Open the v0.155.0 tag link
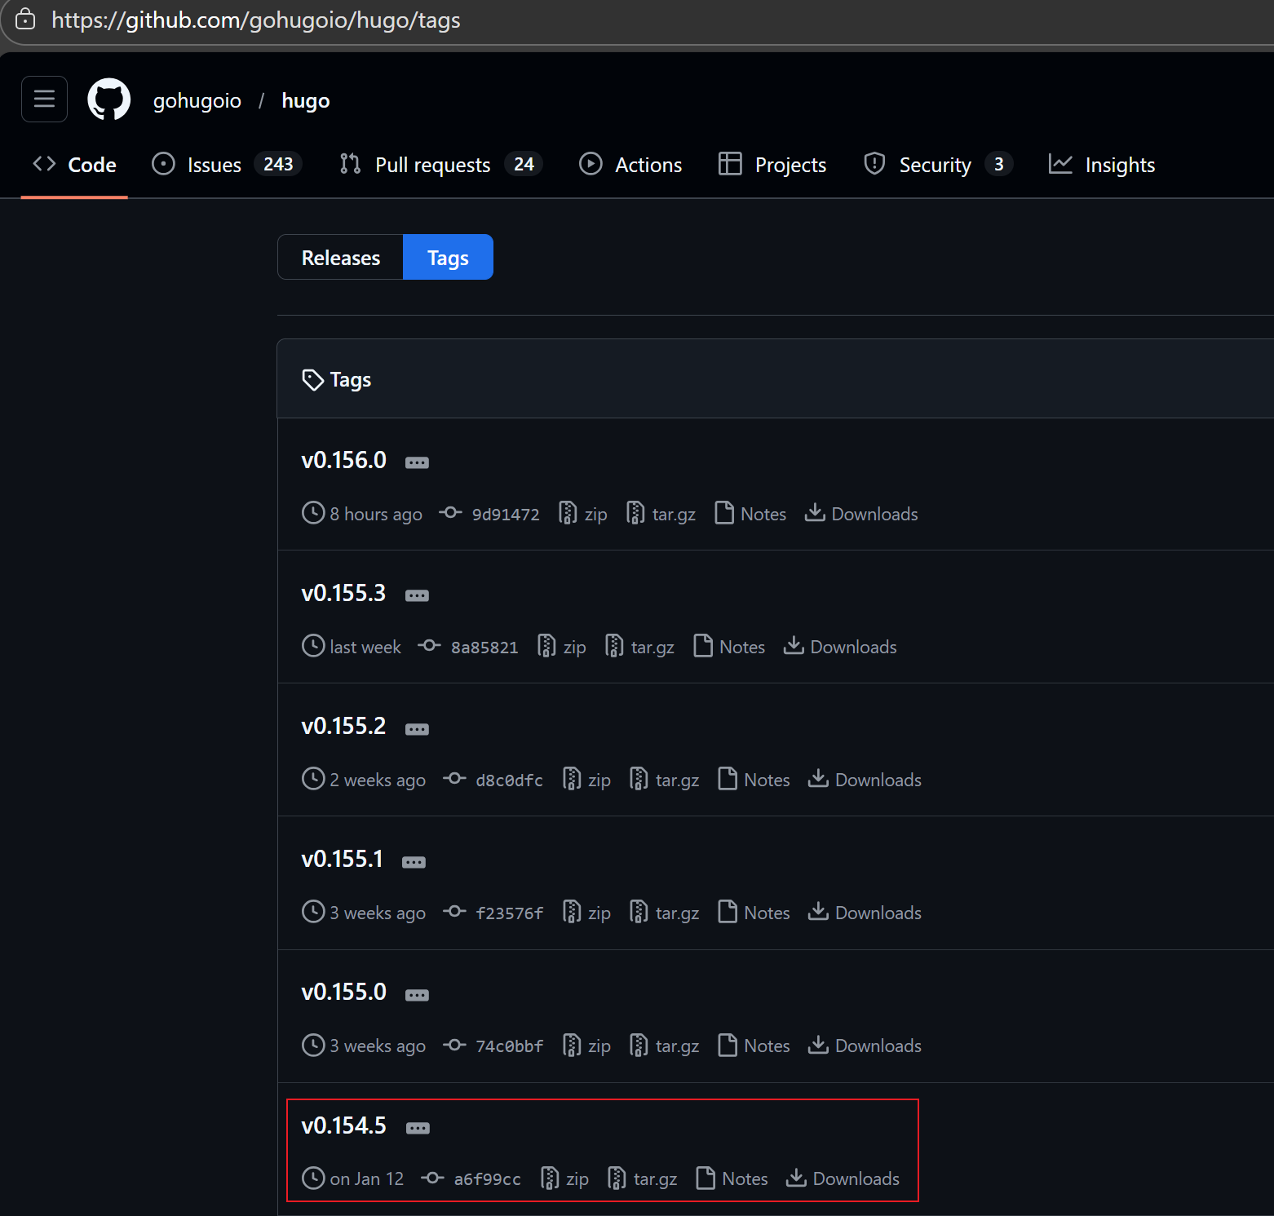Viewport: 1274px width, 1216px height. (343, 992)
